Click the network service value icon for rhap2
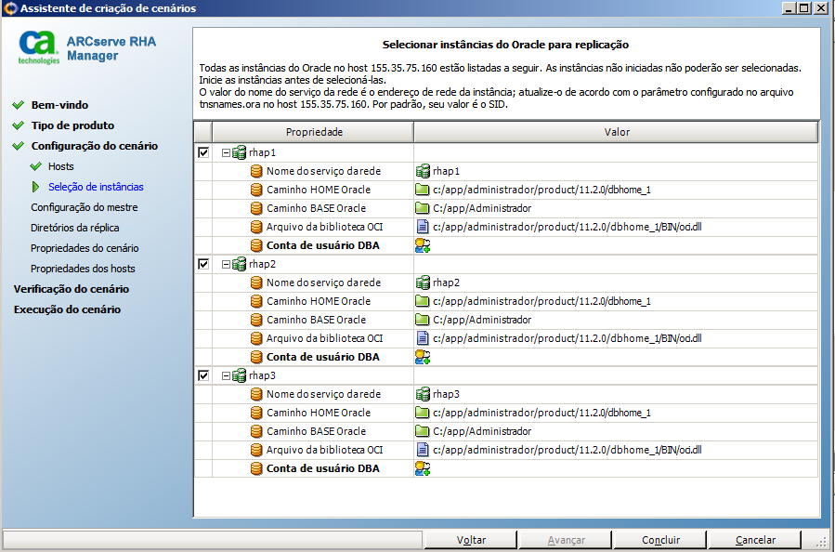Image resolution: width=835 pixels, height=552 pixels. click(423, 283)
